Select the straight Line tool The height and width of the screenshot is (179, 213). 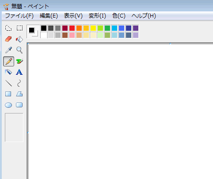click(x=8, y=83)
